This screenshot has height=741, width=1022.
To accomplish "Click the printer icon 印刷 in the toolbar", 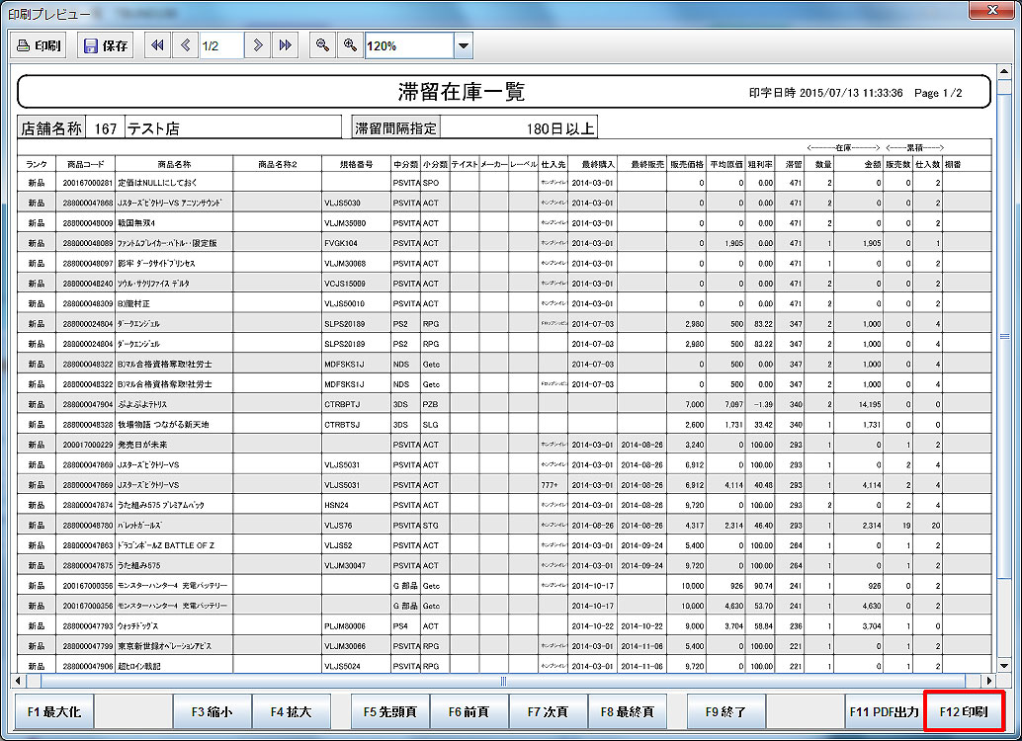I will [x=39, y=45].
